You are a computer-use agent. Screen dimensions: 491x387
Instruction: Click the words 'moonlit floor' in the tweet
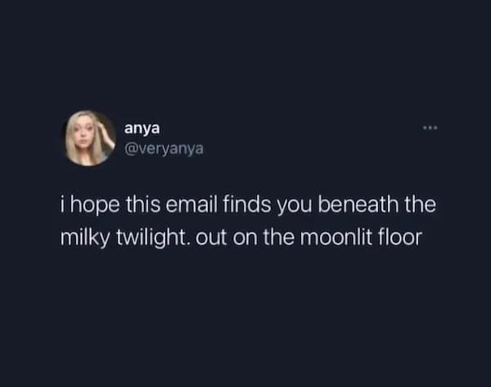click(362, 237)
